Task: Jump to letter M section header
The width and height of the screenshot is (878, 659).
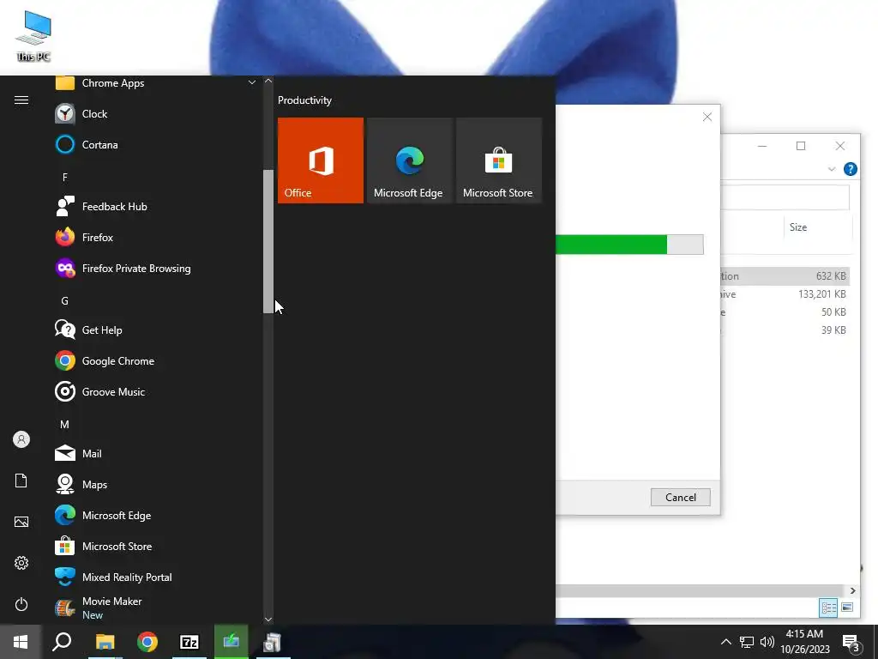Action: pyautogui.click(x=65, y=424)
